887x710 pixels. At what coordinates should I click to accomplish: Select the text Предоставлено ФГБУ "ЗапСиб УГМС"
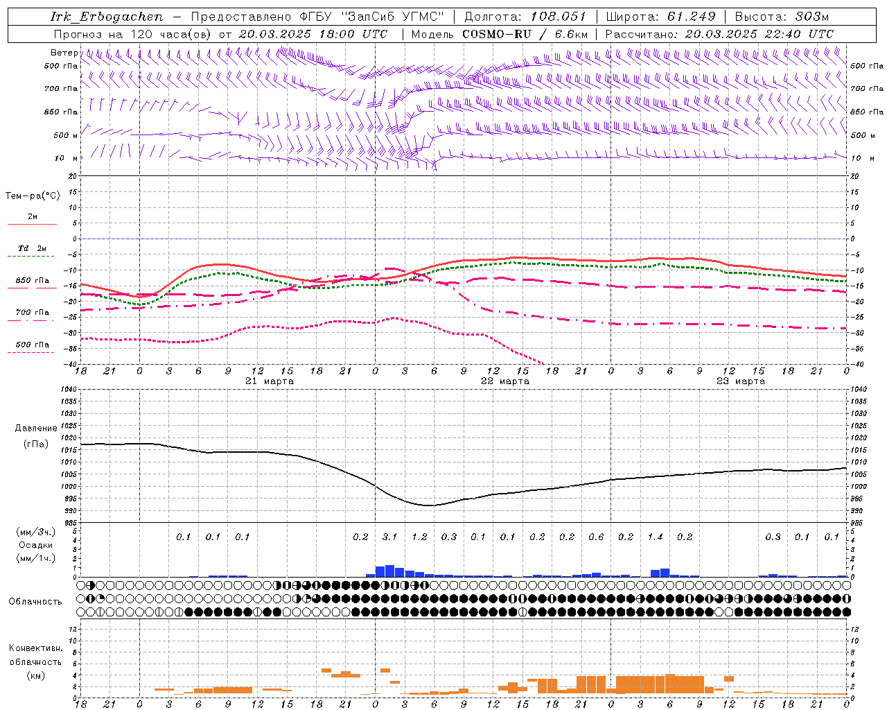click(x=317, y=16)
